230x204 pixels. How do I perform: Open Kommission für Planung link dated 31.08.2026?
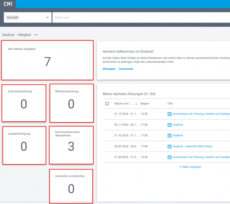click(x=201, y=157)
